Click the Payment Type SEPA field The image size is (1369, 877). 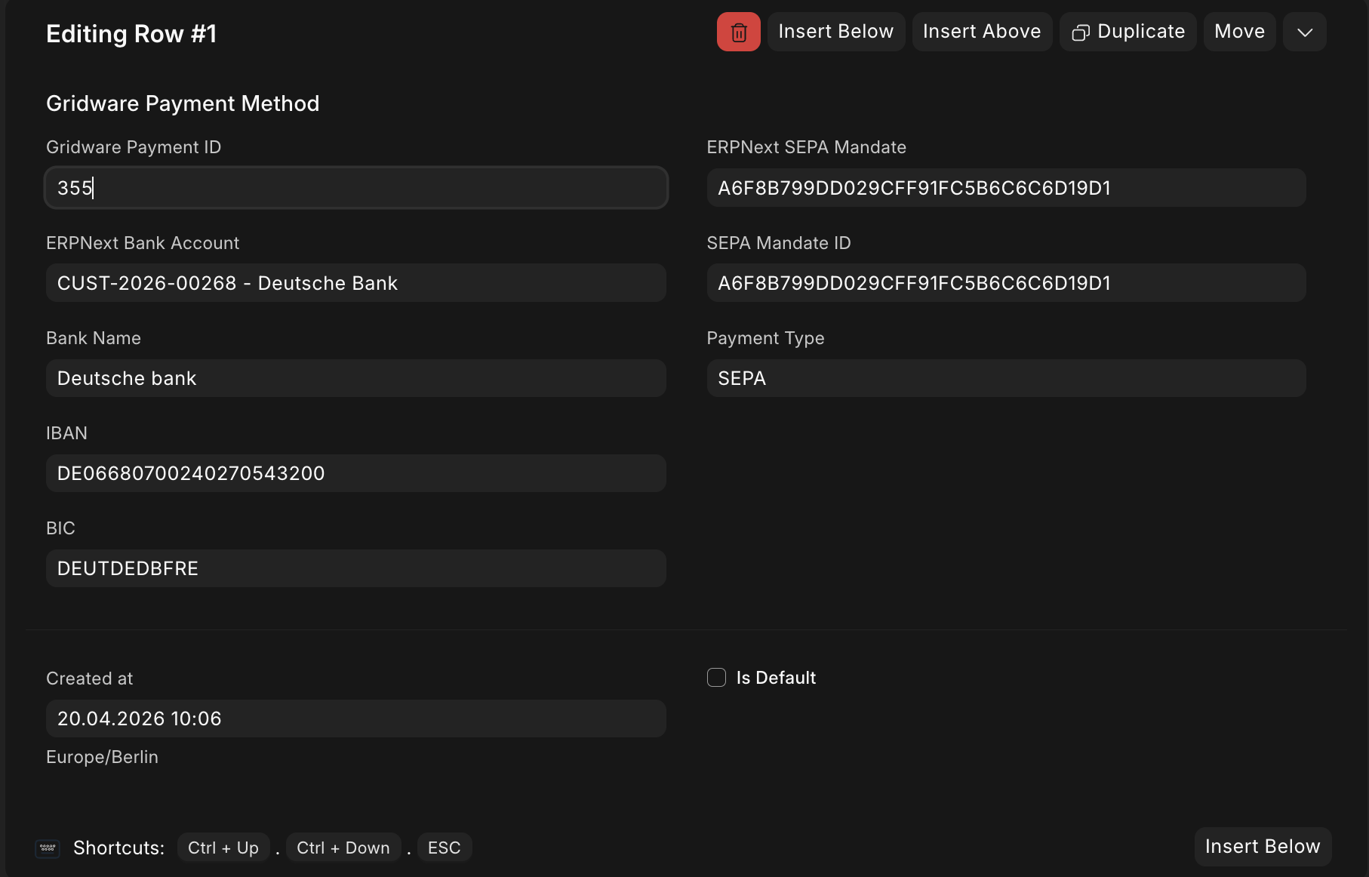coord(1006,378)
